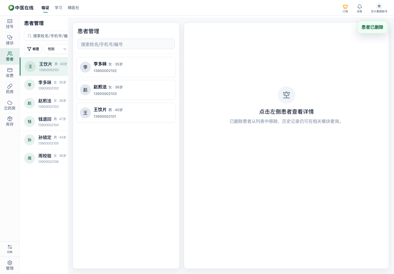Expand the 性别 dropdown
The image size is (394, 274).
(x=56, y=49)
